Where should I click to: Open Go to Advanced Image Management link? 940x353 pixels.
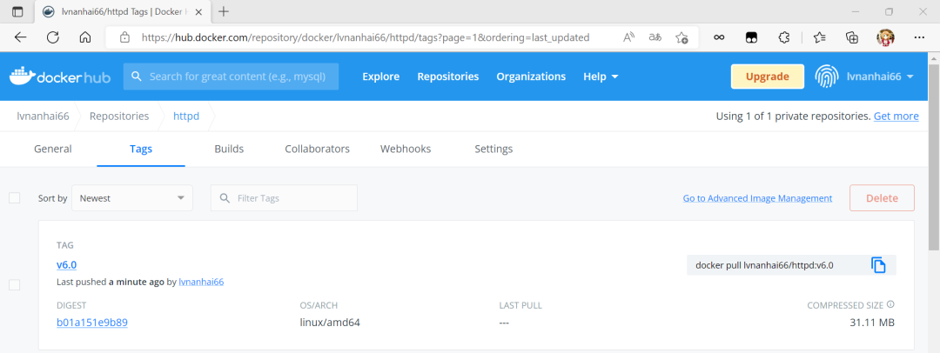click(757, 197)
